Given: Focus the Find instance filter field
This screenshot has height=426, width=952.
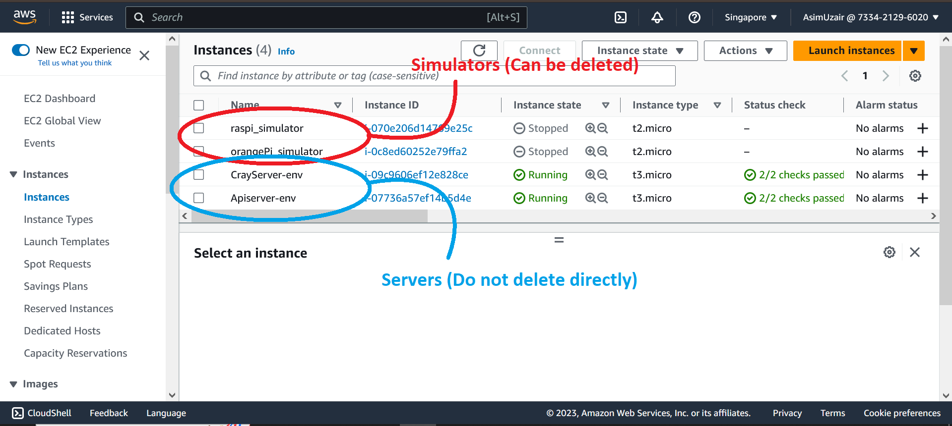Looking at the screenshot, I should (x=435, y=76).
